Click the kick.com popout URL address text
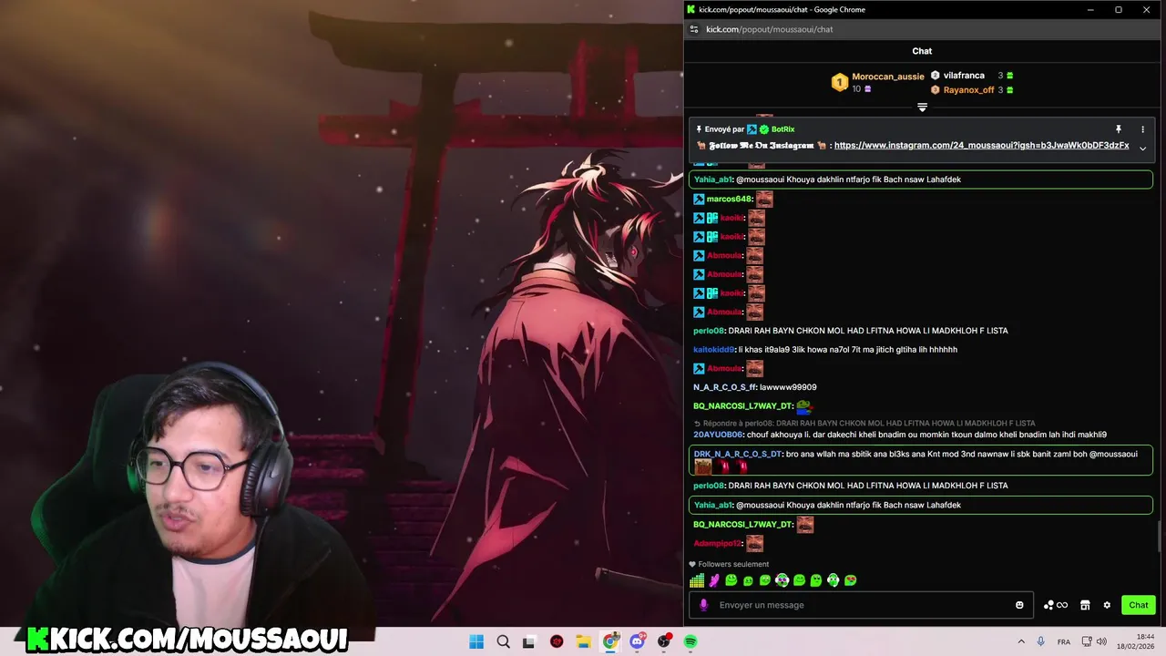This screenshot has height=656, width=1166. (770, 29)
